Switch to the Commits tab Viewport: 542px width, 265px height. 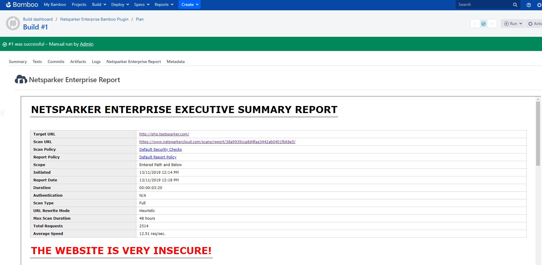pyautogui.click(x=56, y=62)
